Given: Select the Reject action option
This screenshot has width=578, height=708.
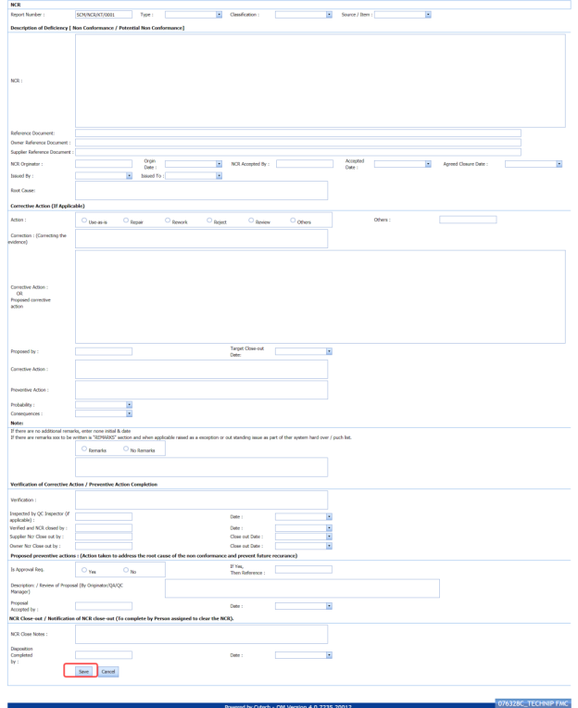Looking at the screenshot, I should [x=209, y=221].
